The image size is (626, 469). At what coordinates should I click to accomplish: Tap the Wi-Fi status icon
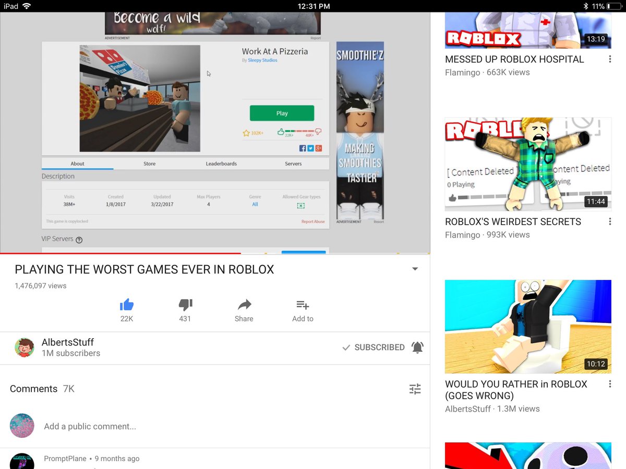pos(27,6)
